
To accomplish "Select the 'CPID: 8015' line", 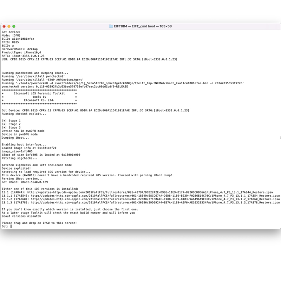I will 10,42.
